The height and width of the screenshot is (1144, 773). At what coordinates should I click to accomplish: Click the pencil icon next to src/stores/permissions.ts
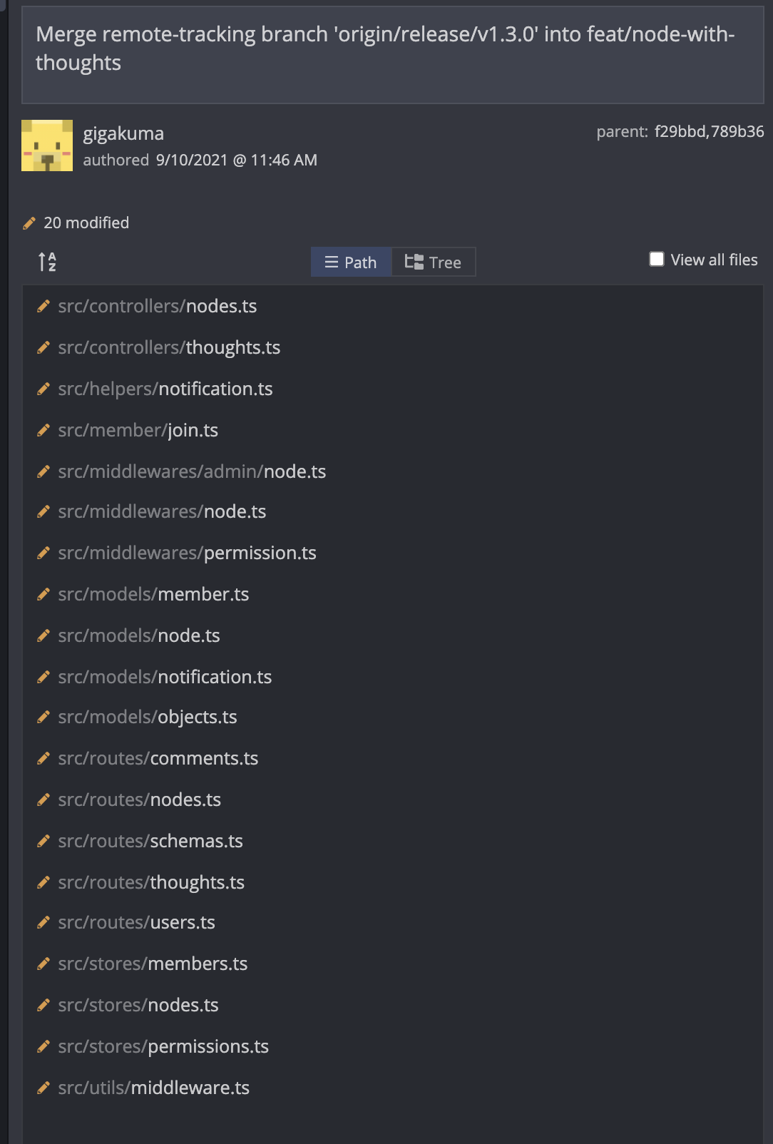click(x=43, y=1046)
